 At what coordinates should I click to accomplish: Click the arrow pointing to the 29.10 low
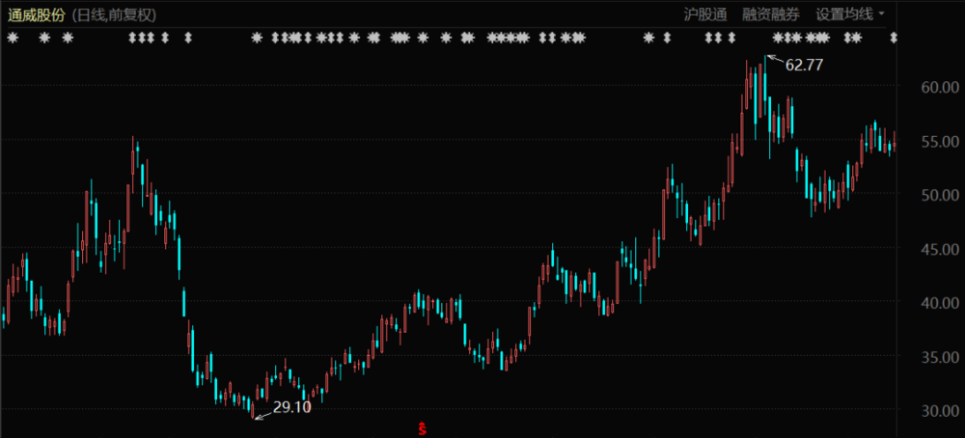tap(262, 414)
